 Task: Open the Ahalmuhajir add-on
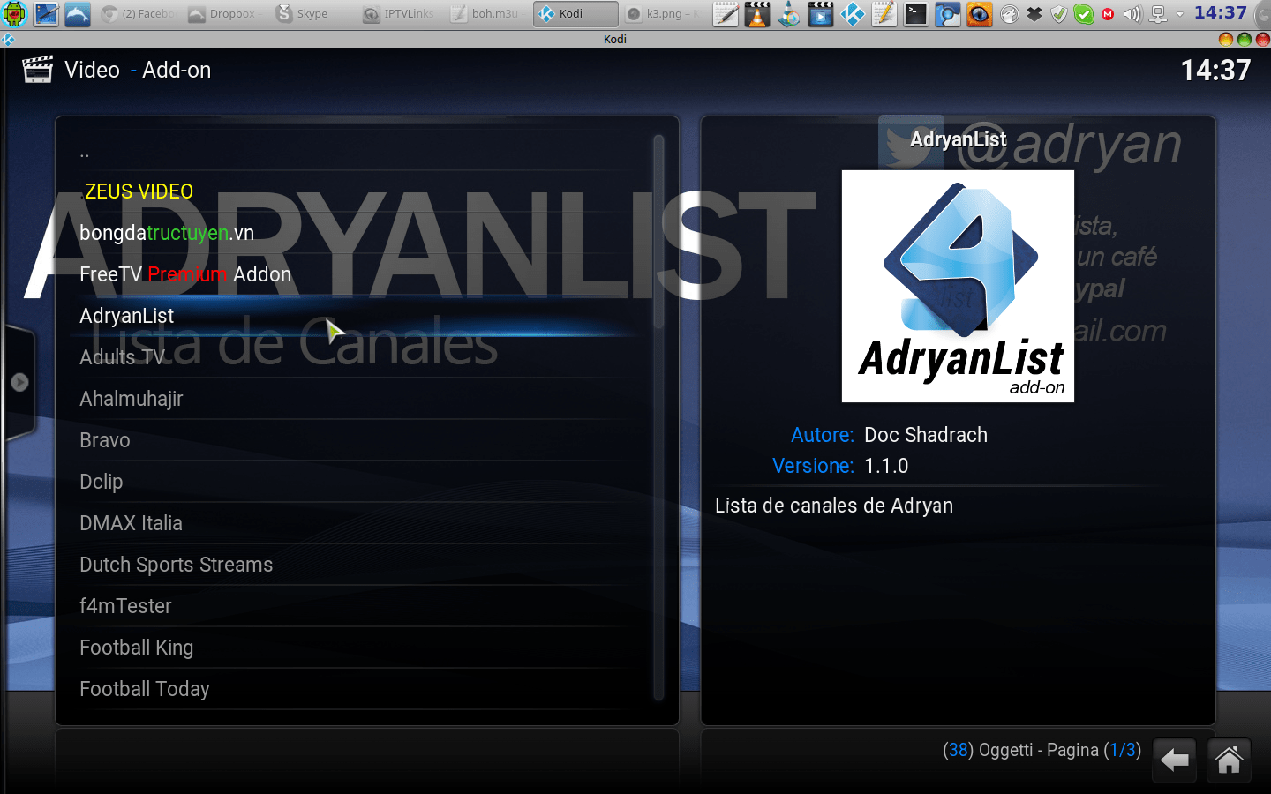coord(357,399)
